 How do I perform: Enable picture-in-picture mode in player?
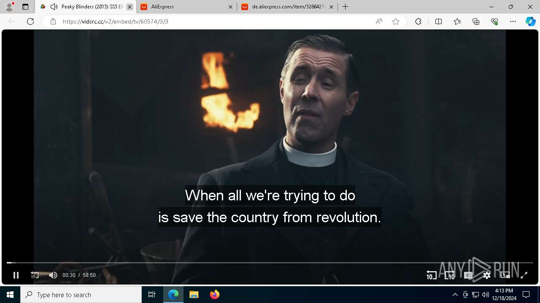coord(505,275)
